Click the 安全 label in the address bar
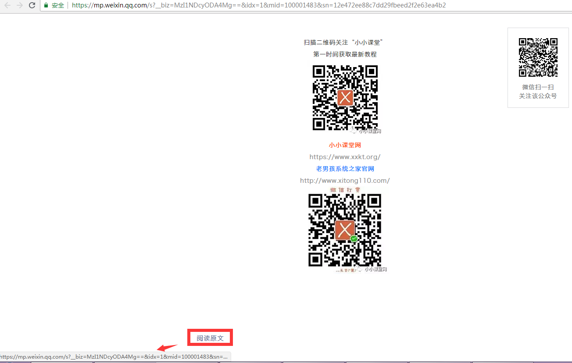 point(58,5)
